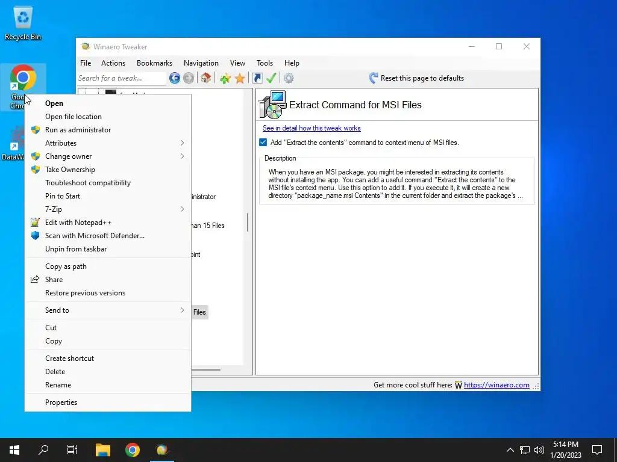Viewport: 617px width, 462px height.
Task: Open volume control in system tray
Action: (x=539, y=450)
